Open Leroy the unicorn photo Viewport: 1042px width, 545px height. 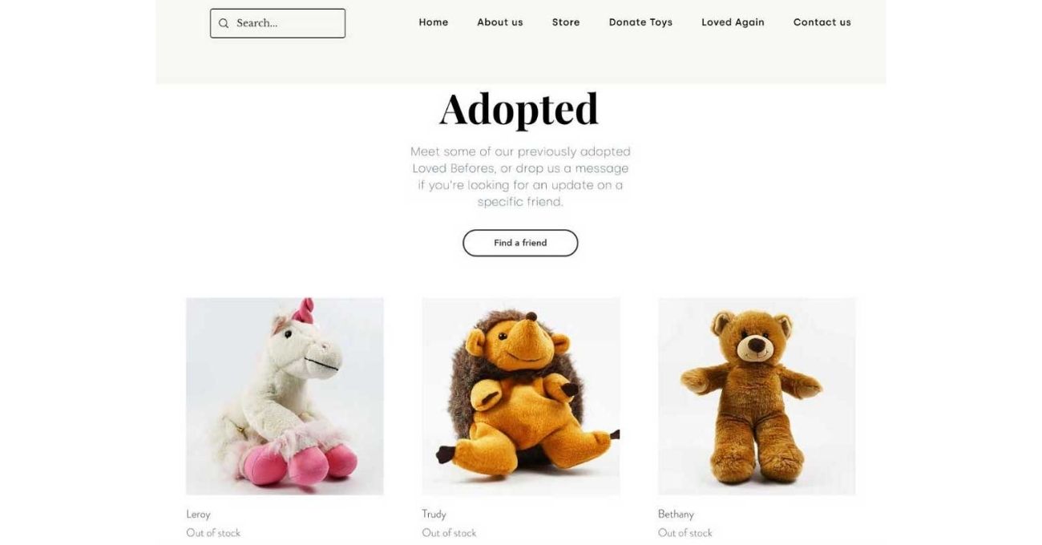285,396
